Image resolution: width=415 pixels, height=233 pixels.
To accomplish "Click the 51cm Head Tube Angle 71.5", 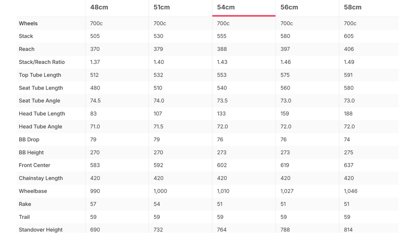I will point(159,127).
